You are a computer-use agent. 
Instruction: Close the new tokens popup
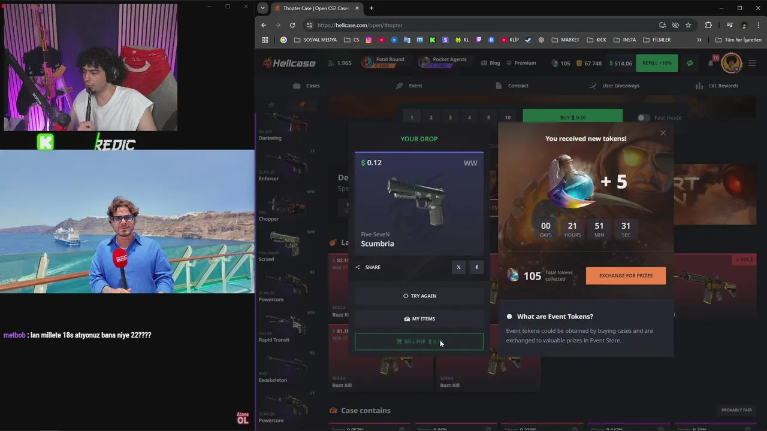[x=663, y=133]
